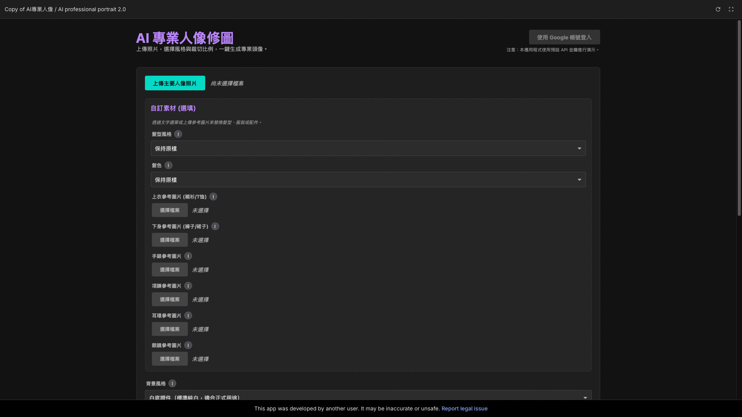Click info icon next to 髮色

pyautogui.click(x=168, y=165)
